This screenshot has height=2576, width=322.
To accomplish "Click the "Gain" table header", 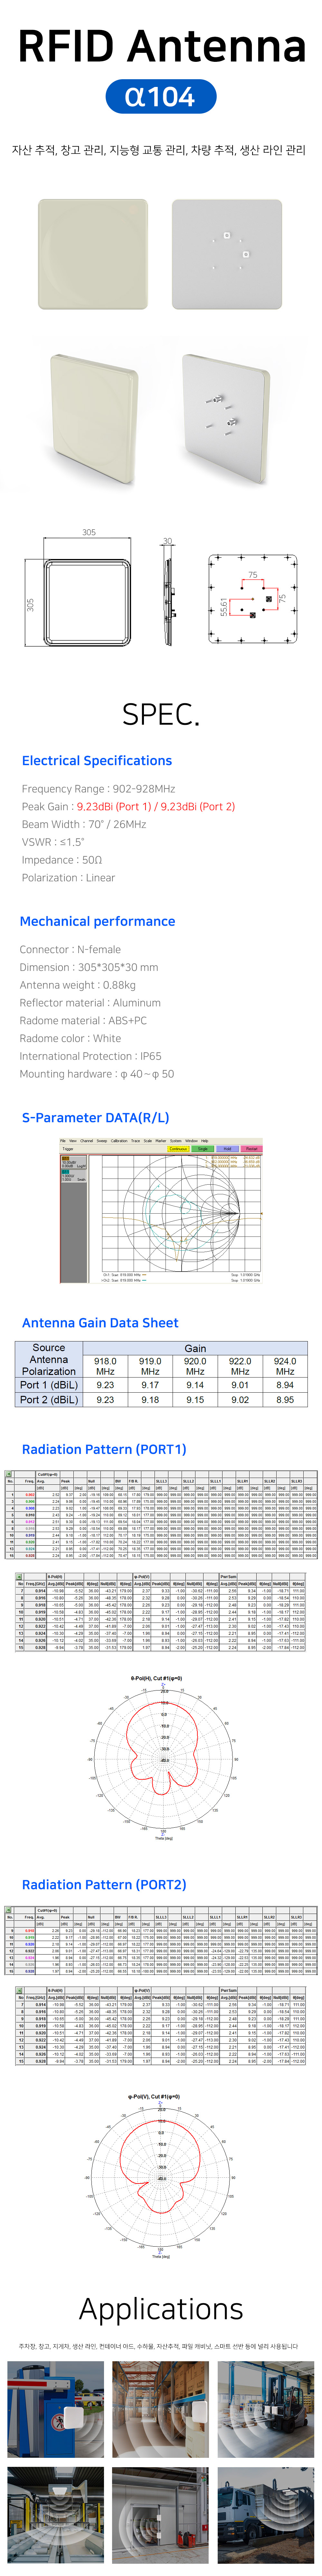I will point(195,1348).
